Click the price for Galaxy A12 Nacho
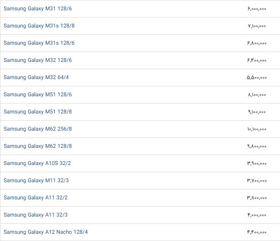The image size is (280, 241). click(257, 232)
